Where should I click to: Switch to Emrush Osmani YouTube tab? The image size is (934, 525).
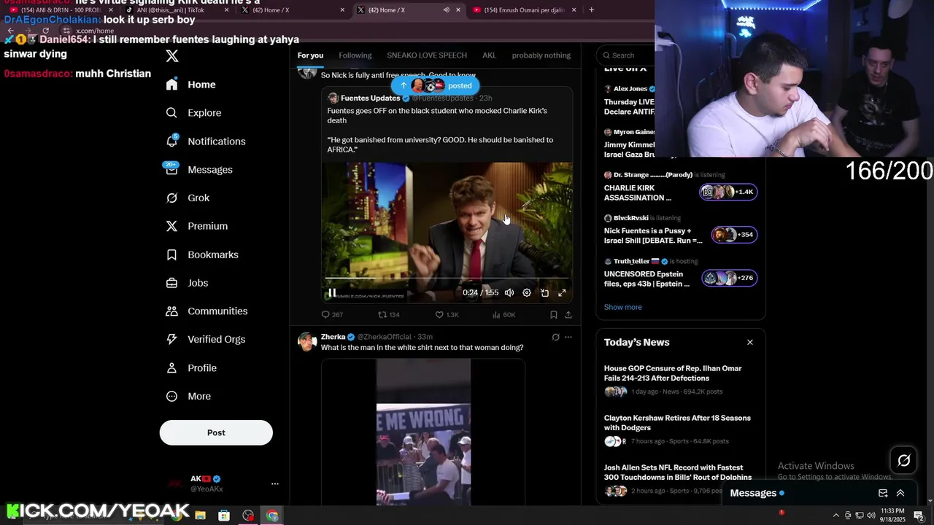pyautogui.click(x=524, y=10)
